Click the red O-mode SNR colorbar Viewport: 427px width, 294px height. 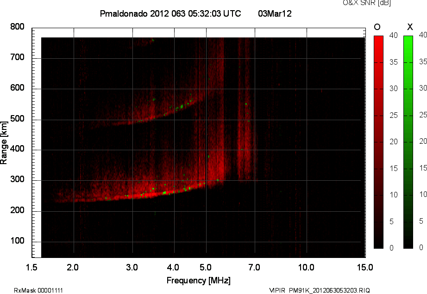[x=378, y=142]
